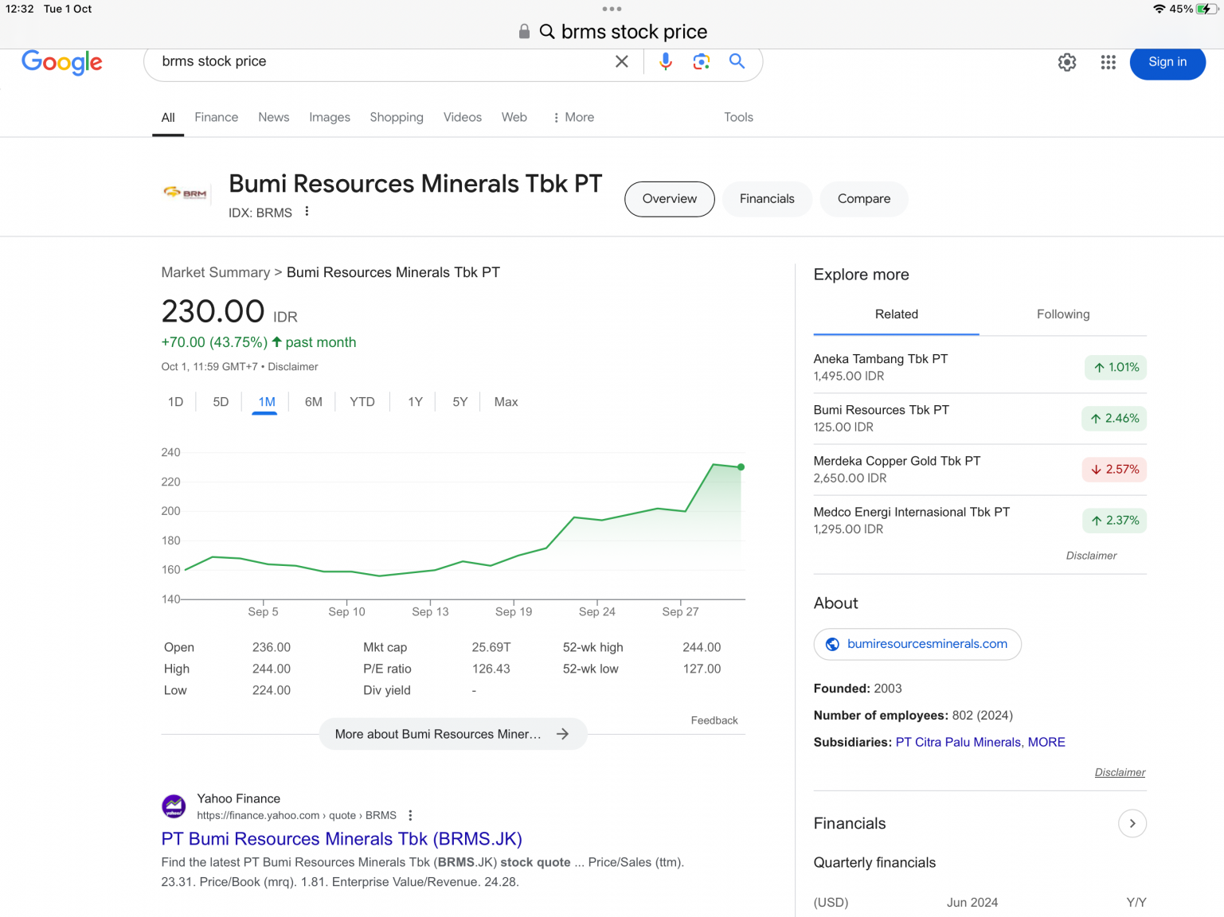
Task: Open PT Citra Palu Minerals subsidiary link
Action: point(958,742)
